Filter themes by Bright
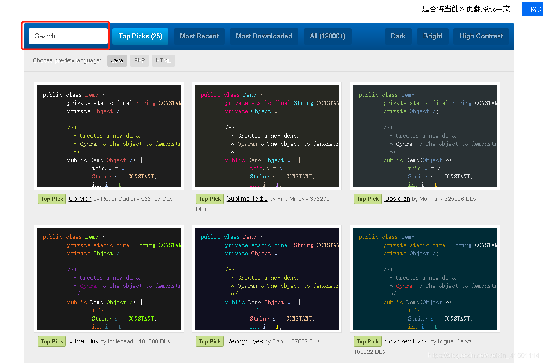The image size is (543, 363). coord(433,36)
